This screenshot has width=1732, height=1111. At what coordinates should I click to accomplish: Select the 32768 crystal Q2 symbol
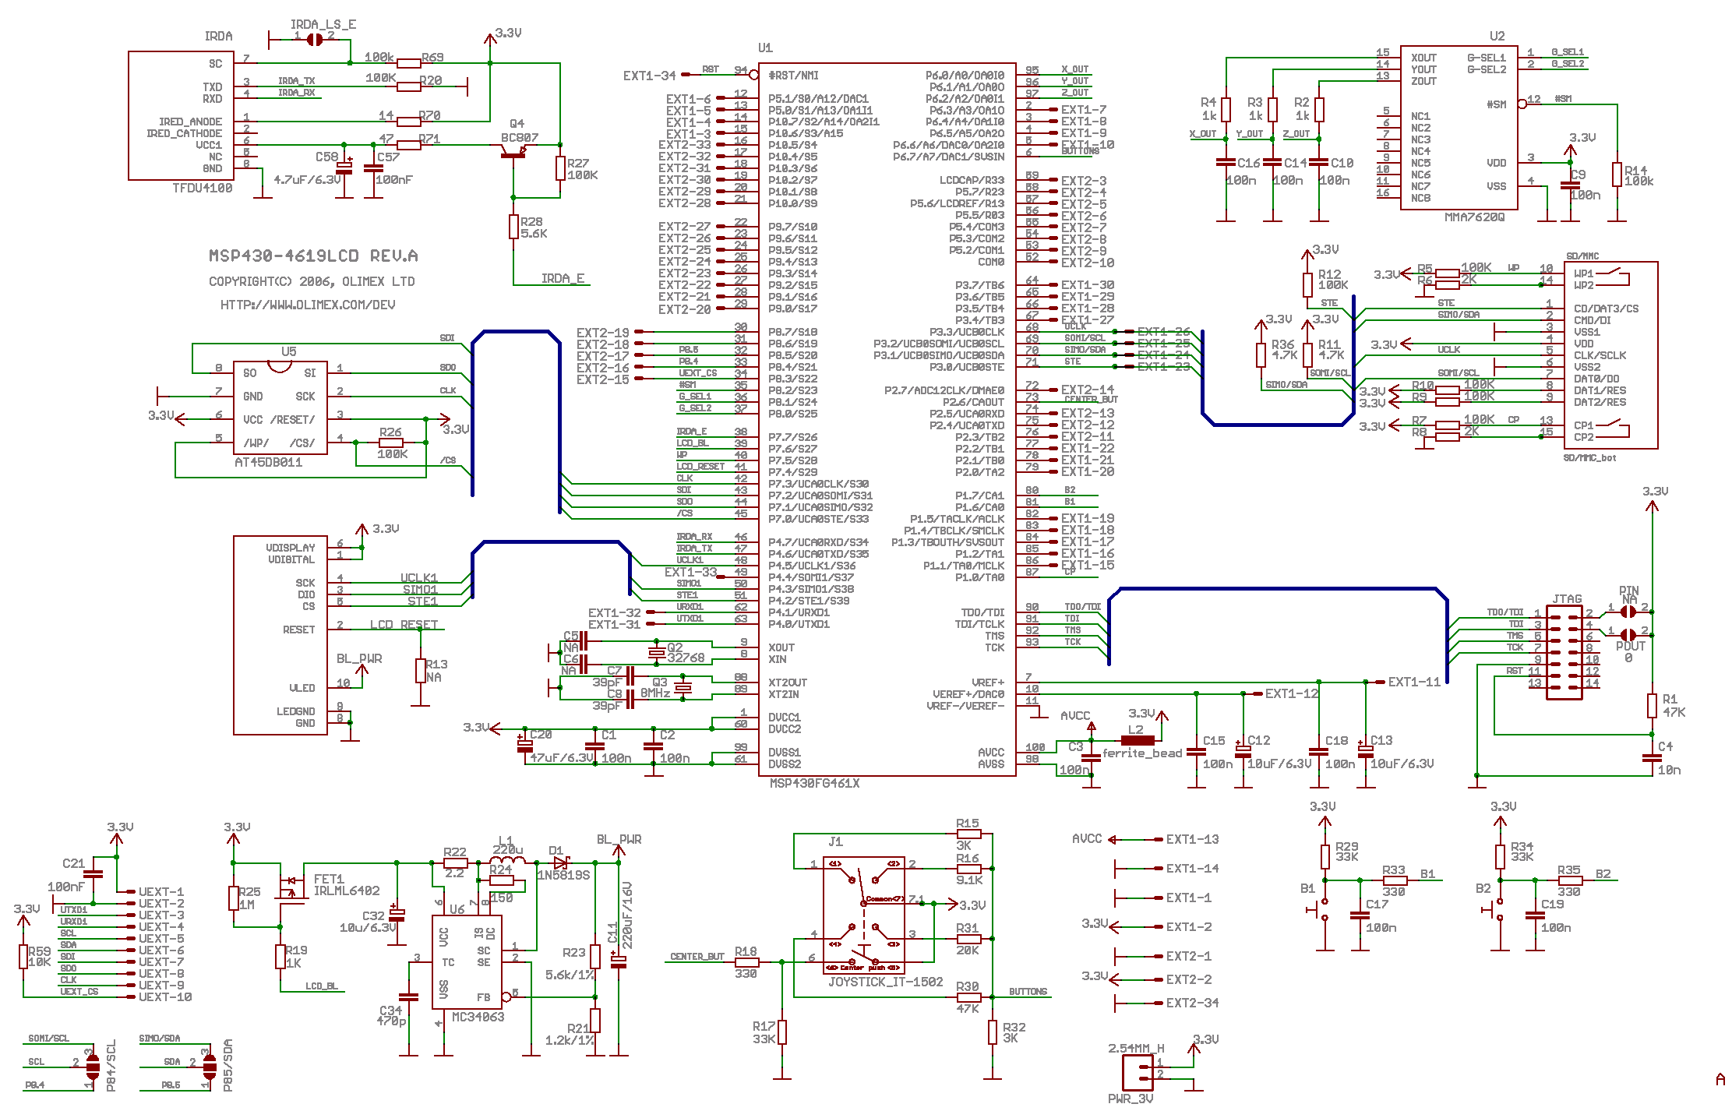[656, 653]
